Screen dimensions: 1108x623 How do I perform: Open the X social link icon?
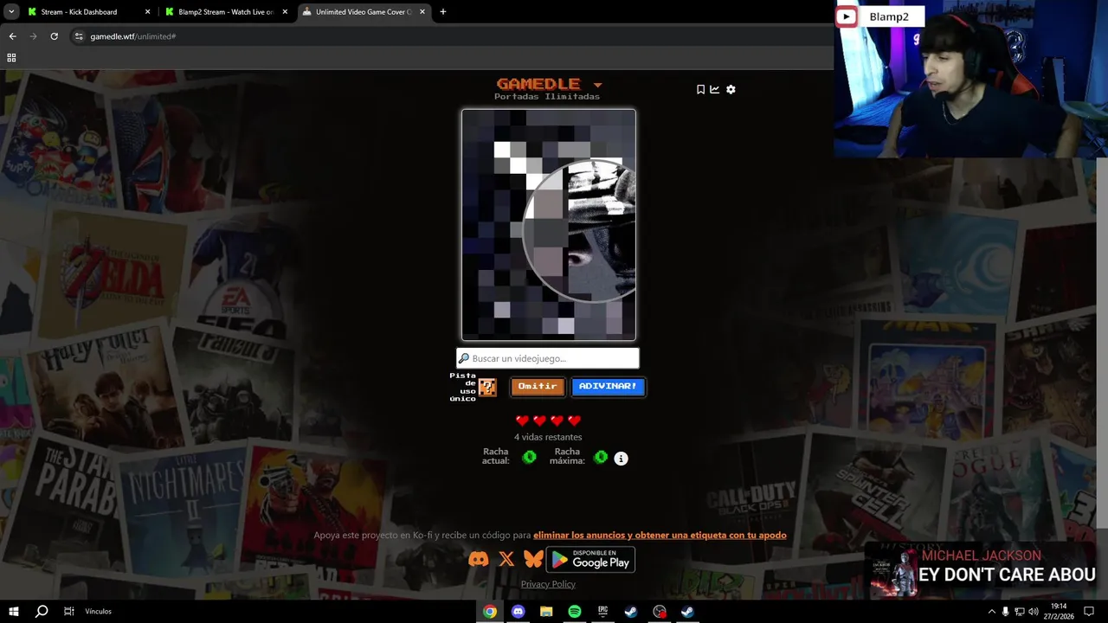click(506, 560)
